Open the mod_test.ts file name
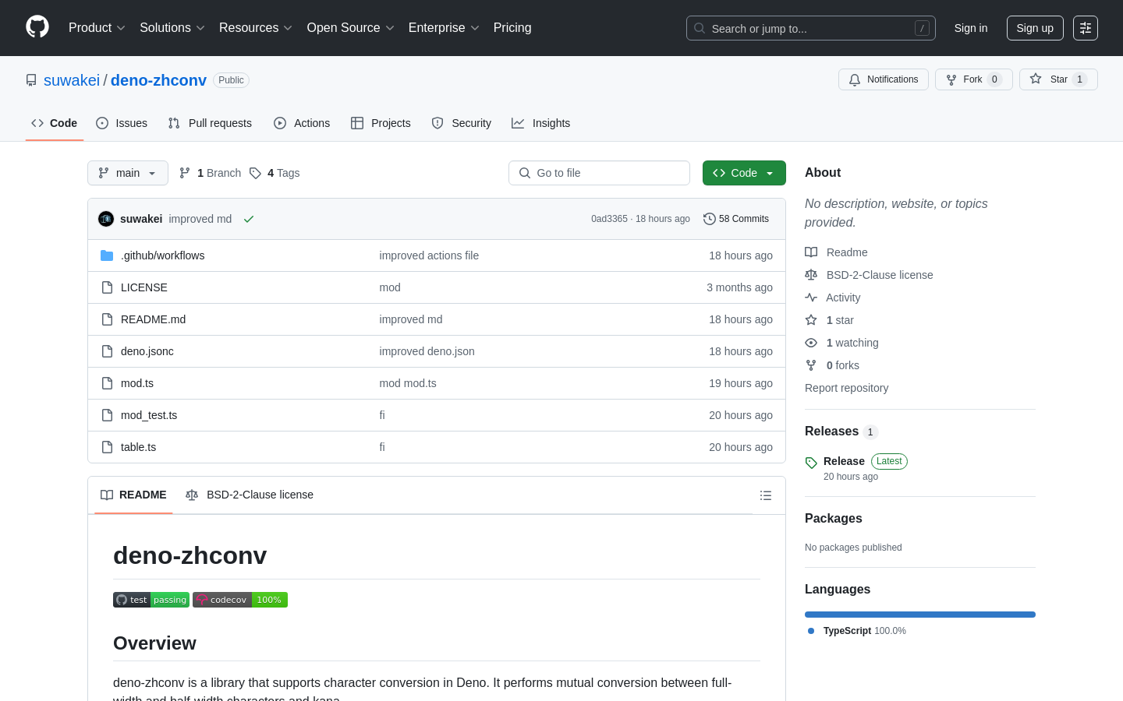1123x701 pixels. [x=149, y=415]
